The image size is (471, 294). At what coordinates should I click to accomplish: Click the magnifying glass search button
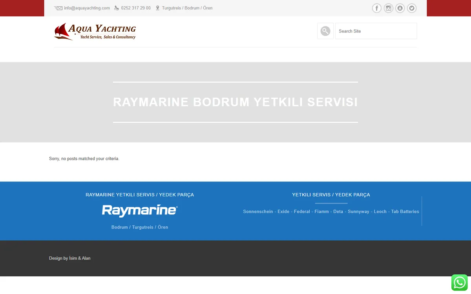[325, 31]
